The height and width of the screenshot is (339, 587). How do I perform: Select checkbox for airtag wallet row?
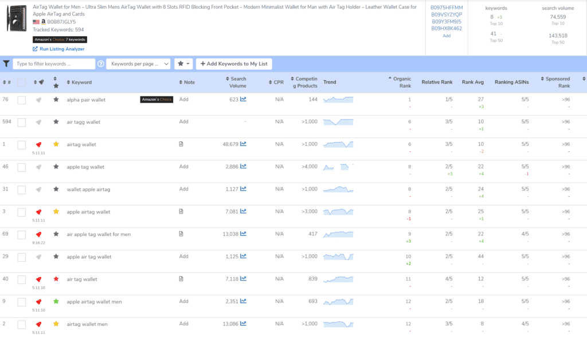coord(22,145)
